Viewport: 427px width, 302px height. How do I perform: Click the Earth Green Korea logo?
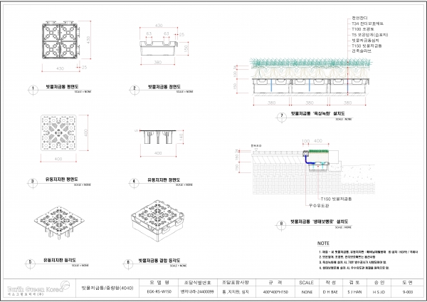click(38, 288)
